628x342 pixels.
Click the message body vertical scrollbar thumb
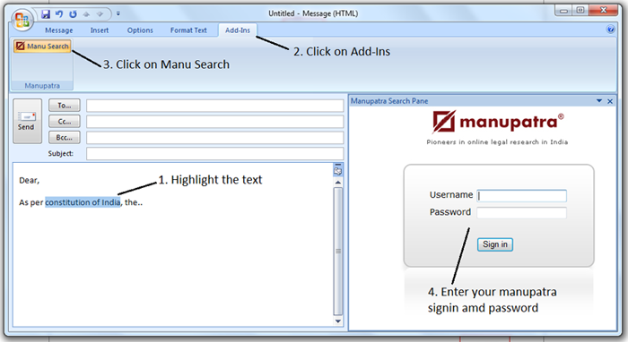pyautogui.click(x=338, y=252)
